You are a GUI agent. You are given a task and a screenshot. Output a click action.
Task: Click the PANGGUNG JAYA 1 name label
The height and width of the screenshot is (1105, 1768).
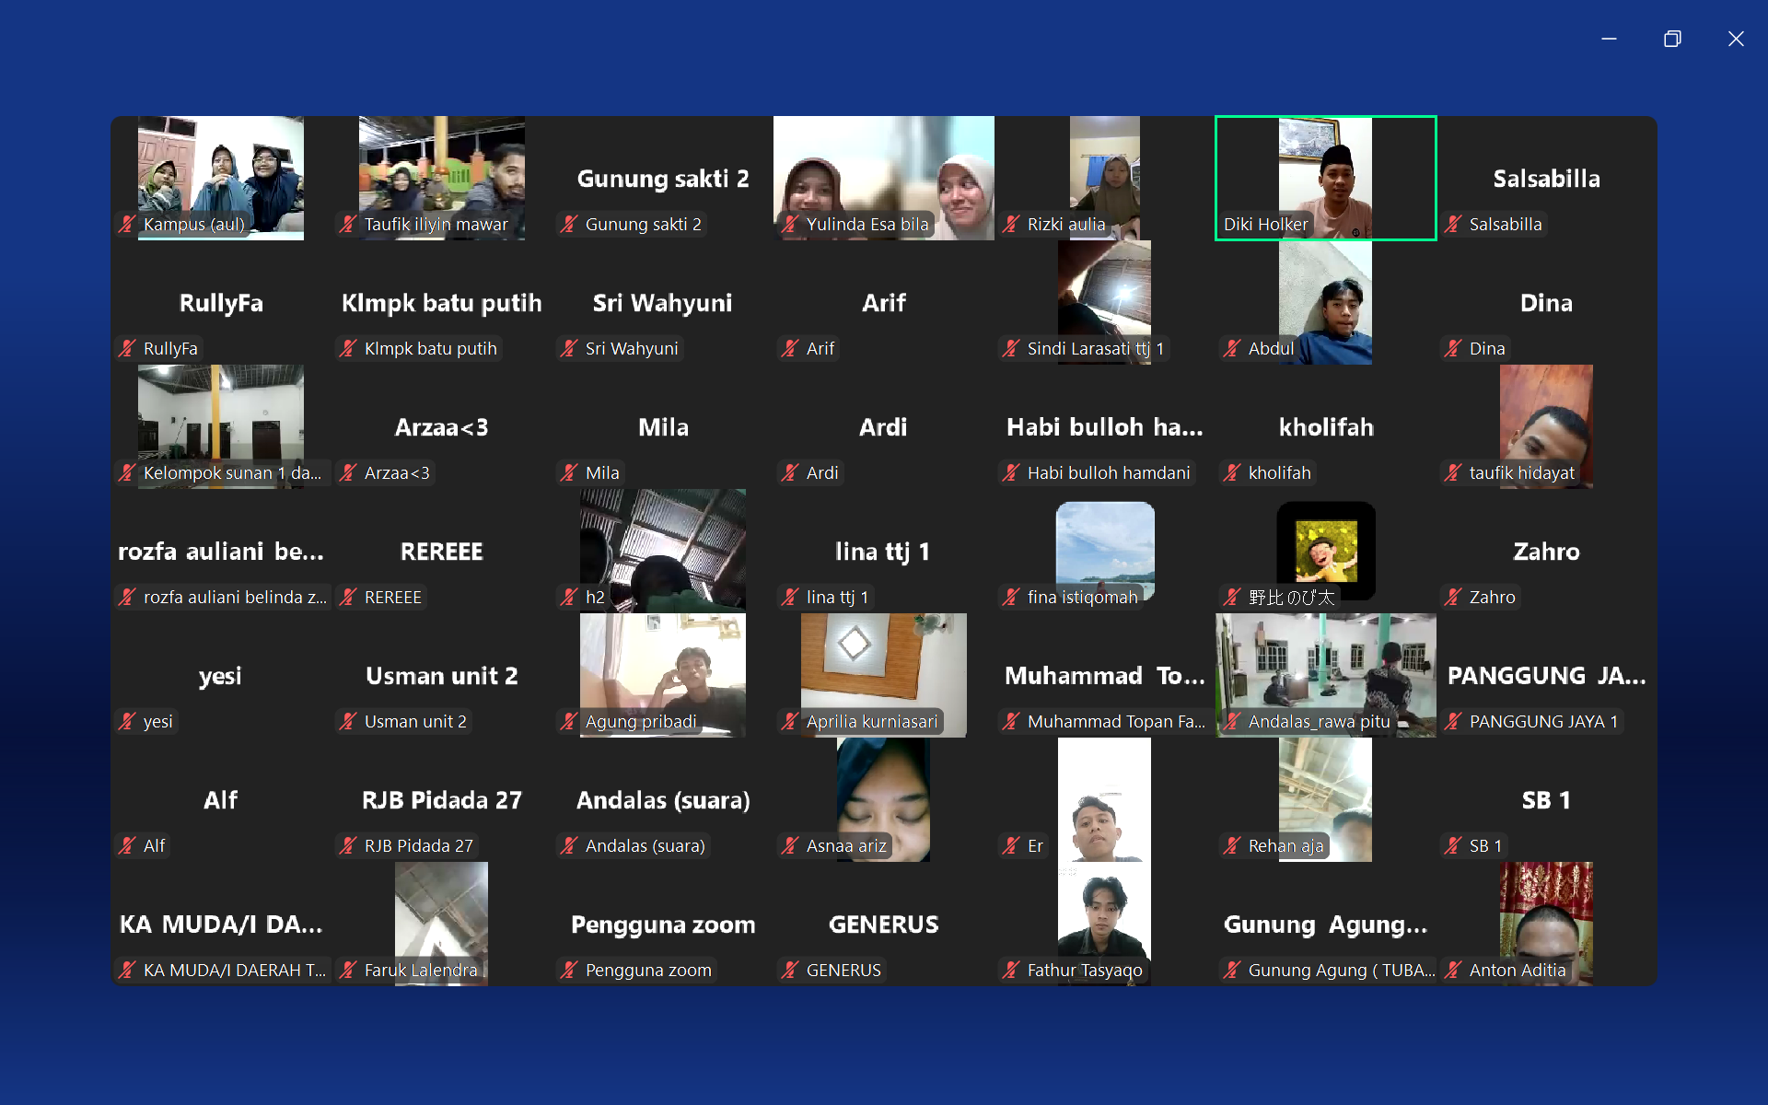(1542, 721)
